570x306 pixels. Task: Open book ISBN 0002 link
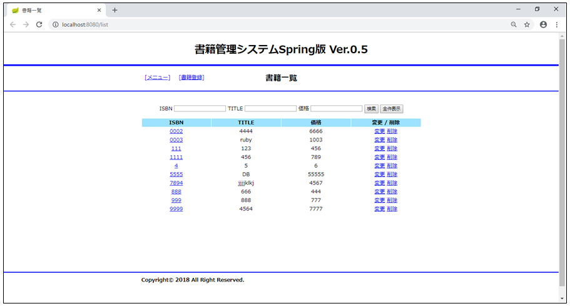click(176, 131)
